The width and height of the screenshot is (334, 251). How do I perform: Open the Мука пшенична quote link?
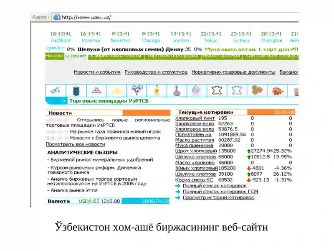(194, 146)
